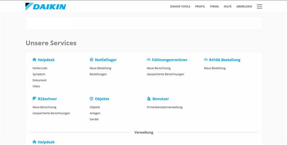Screen dimensions: 287x145
Task: Click the empty banner box above Unsere Services
Action: click(143, 23)
